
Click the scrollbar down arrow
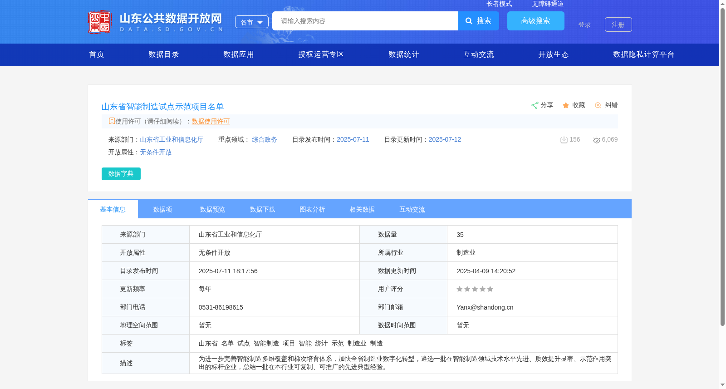tap(722, 385)
